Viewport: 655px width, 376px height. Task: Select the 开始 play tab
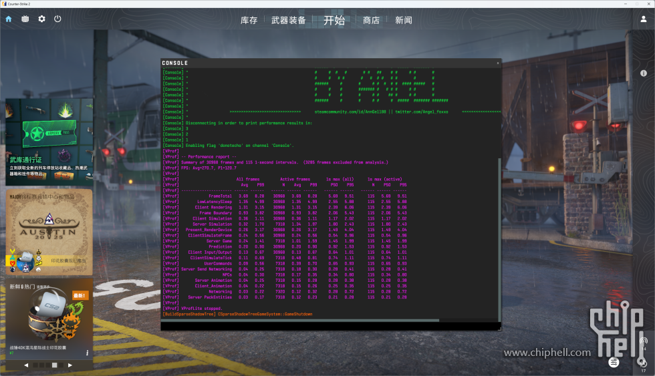[334, 20]
